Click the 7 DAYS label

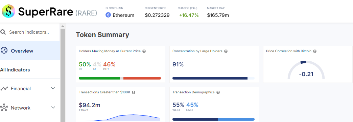84,110
